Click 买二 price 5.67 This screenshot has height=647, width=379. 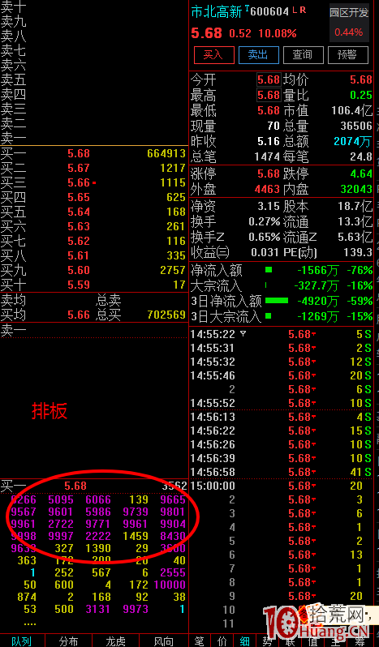tap(79, 168)
